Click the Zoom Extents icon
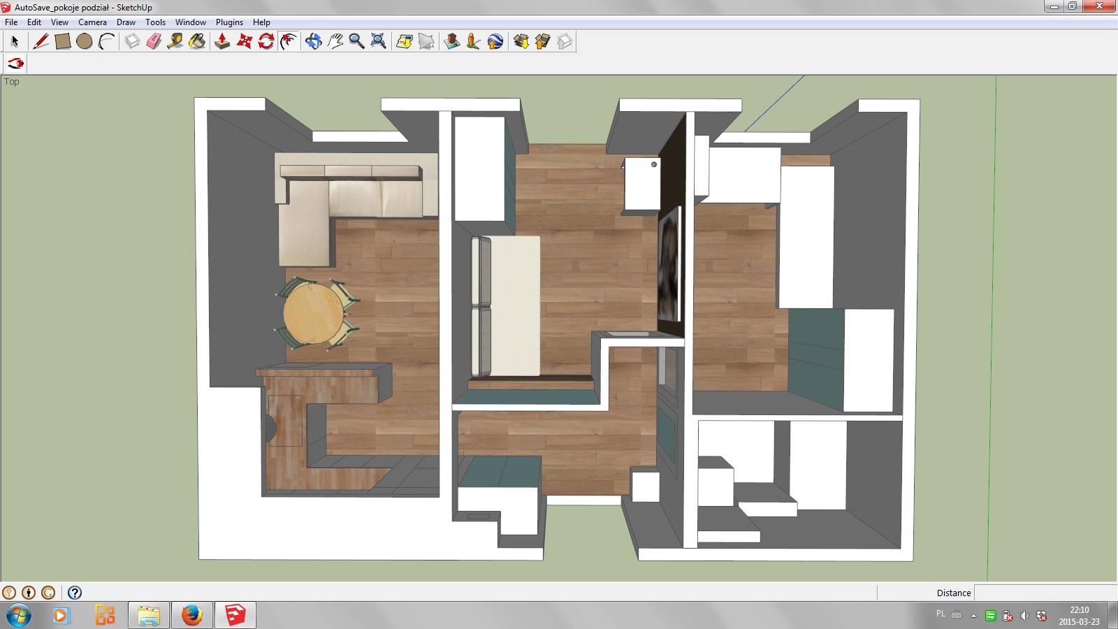 pos(378,42)
